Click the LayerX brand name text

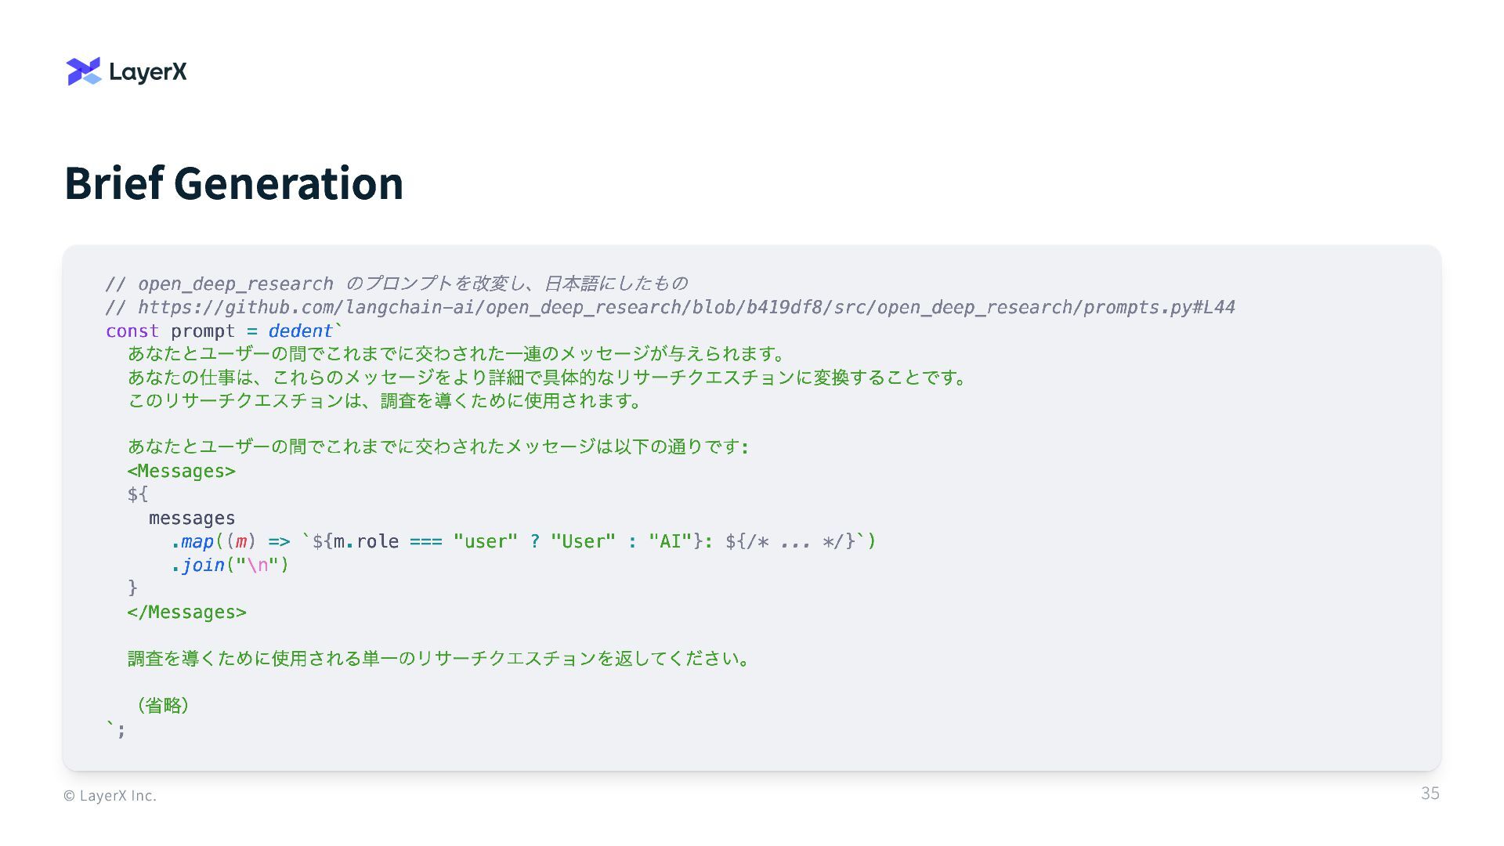coord(148,72)
